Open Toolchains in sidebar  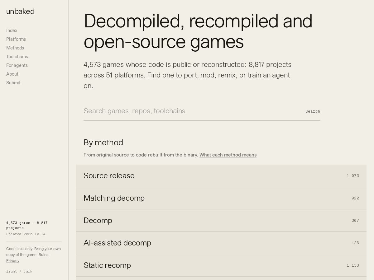coord(17,57)
